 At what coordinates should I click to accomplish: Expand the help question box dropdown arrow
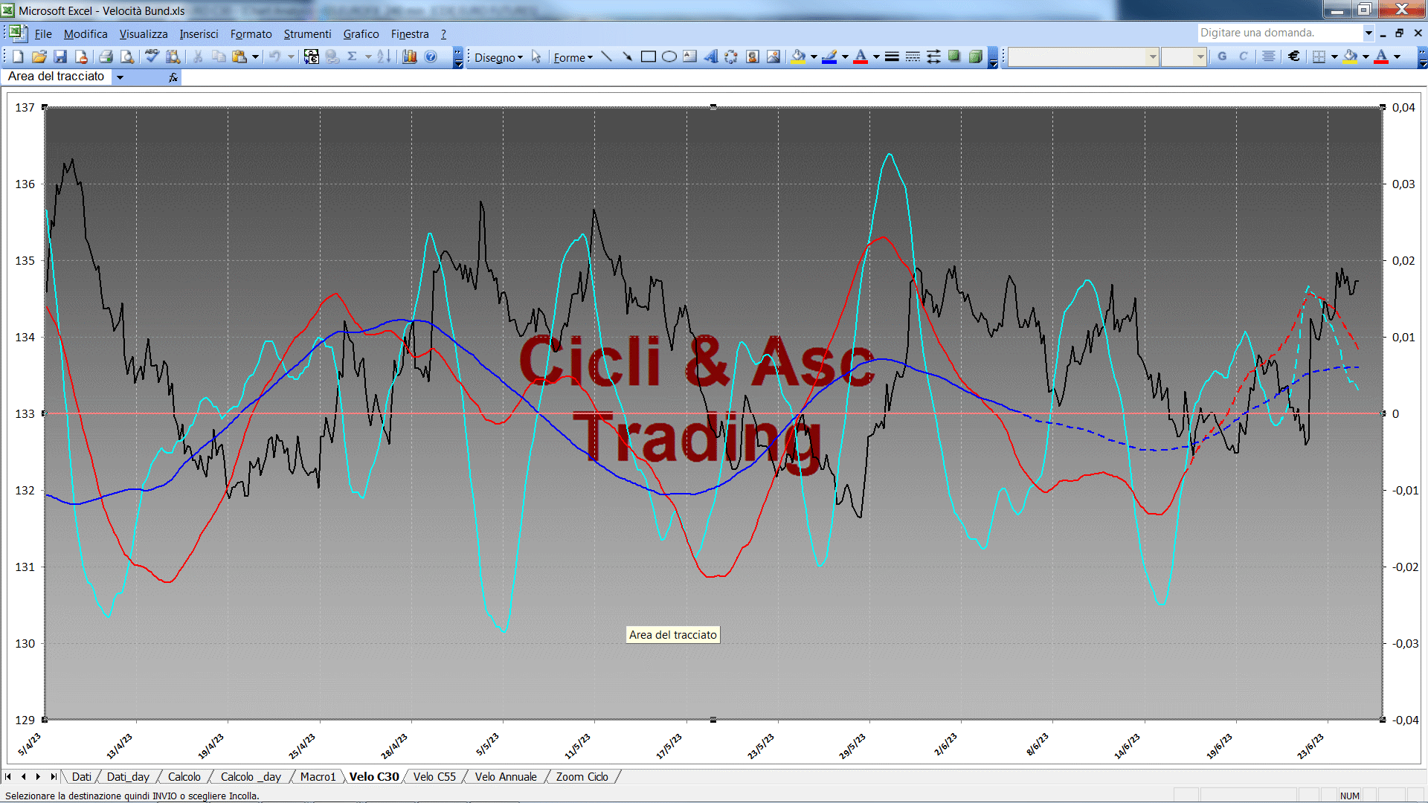1368,33
